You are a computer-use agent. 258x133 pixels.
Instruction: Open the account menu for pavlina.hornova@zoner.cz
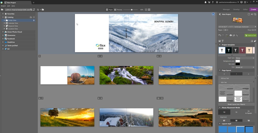click(x=228, y=2)
